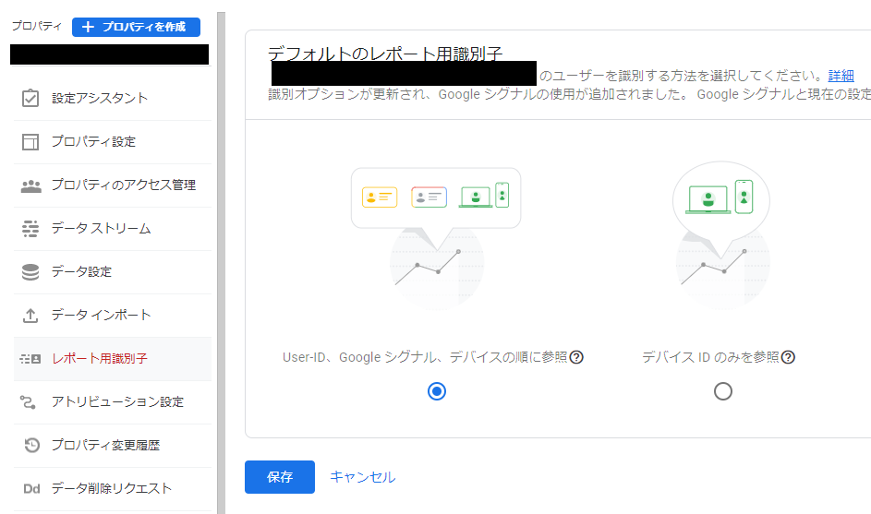Click the プロパティを作成 button
This screenshot has height=514, width=871.
click(136, 27)
